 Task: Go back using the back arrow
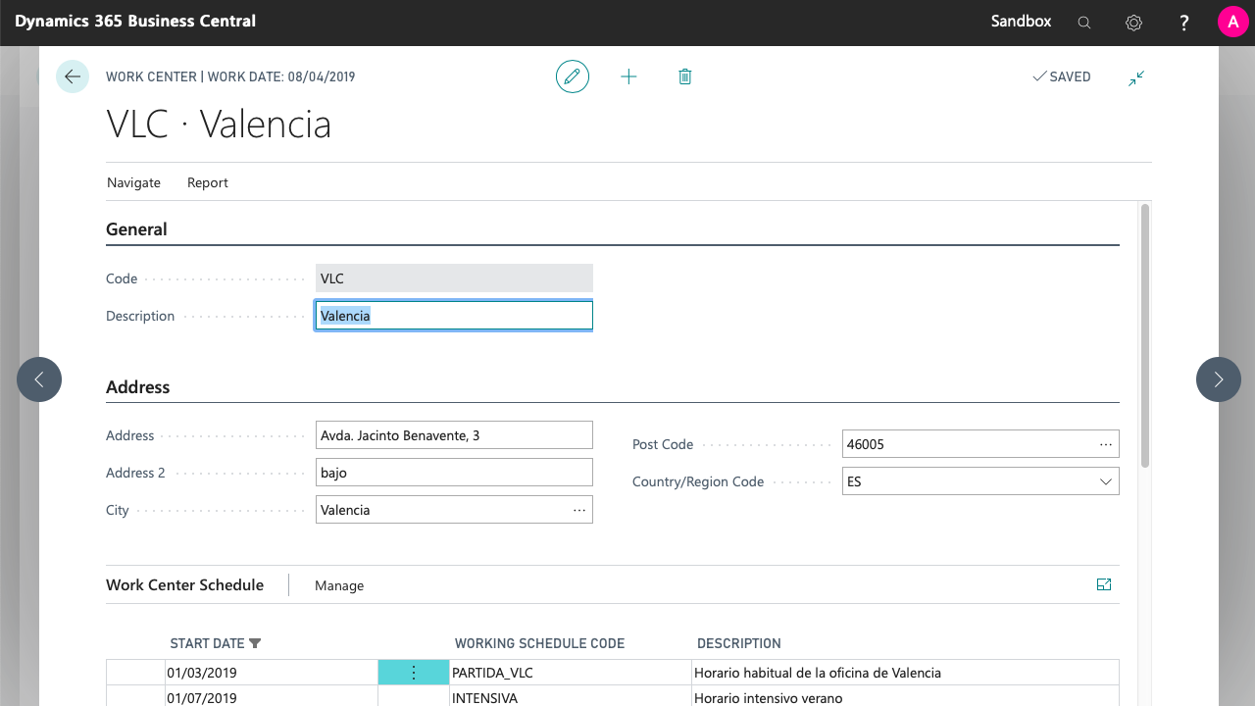click(x=73, y=76)
